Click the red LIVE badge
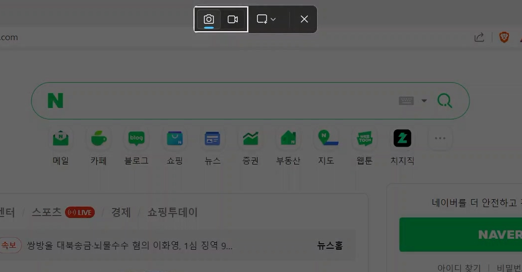This screenshot has height=272, width=522. click(80, 213)
